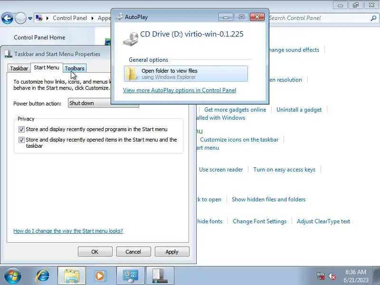Screen dimensions: 380x285
Task: Launch Internet Explorer from taskbar
Action: coord(43,276)
